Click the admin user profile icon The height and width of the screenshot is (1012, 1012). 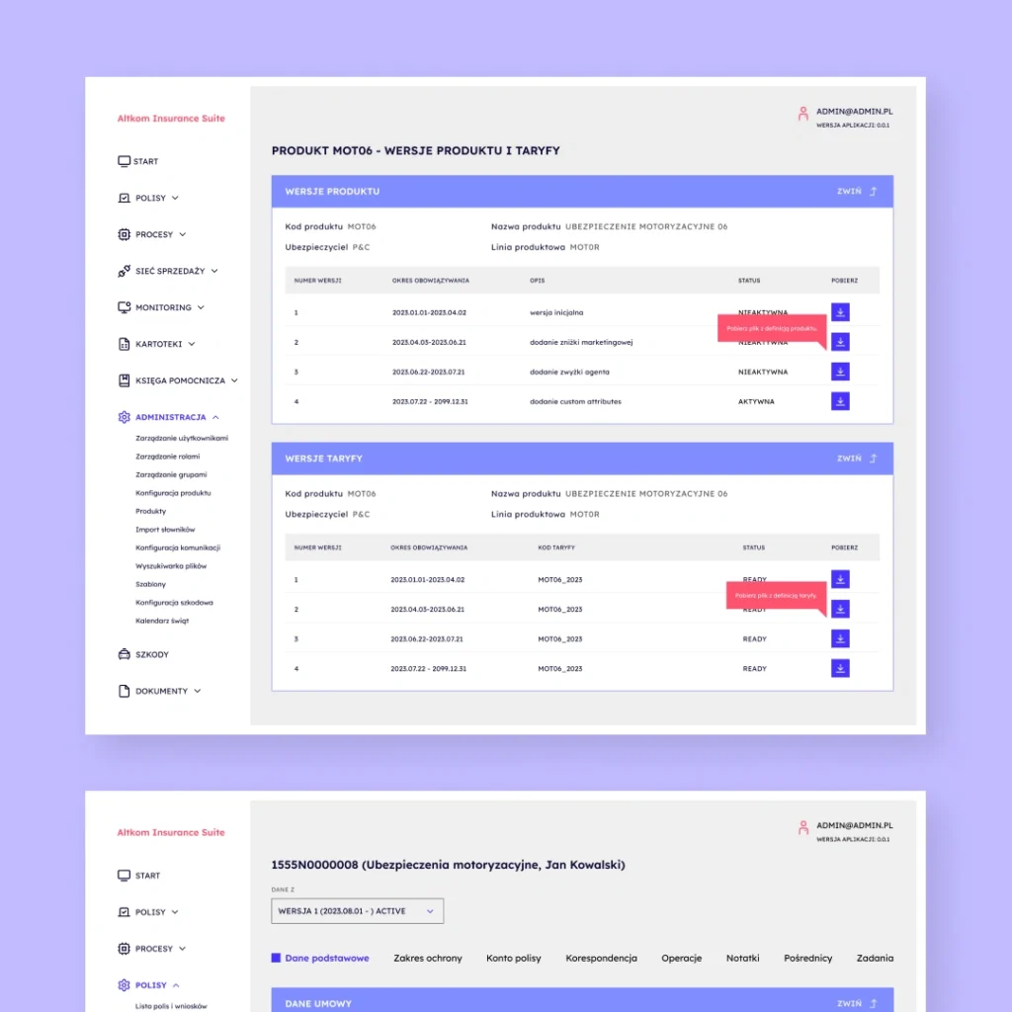click(802, 114)
